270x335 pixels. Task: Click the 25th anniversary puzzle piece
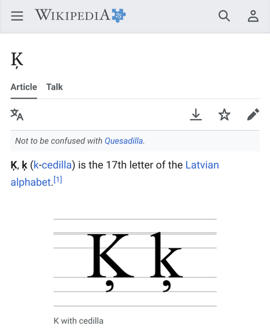[x=118, y=15]
